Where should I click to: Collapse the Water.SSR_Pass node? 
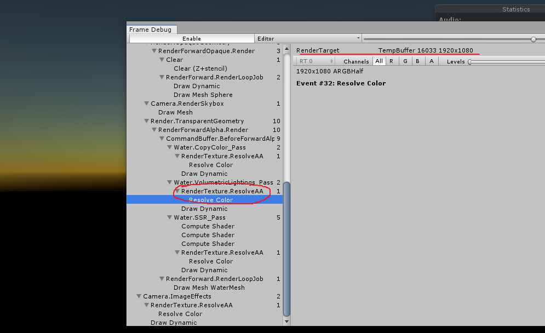pyautogui.click(x=169, y=217)
